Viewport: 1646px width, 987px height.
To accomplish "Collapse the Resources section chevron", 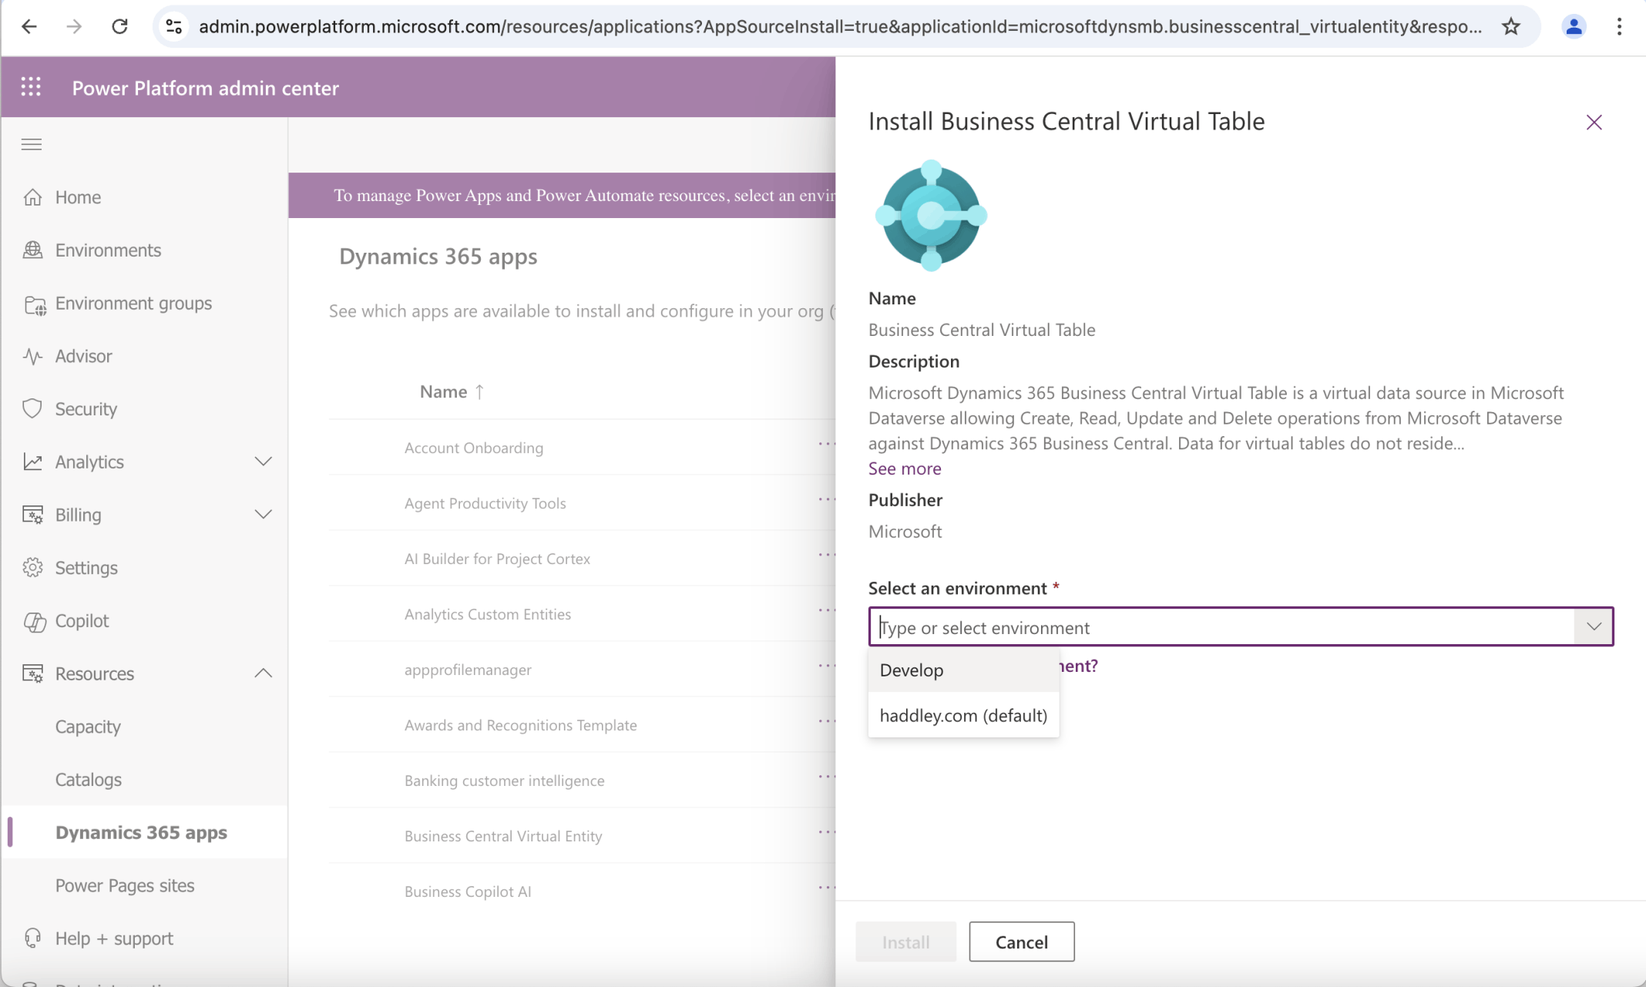I will coord(264,673).
